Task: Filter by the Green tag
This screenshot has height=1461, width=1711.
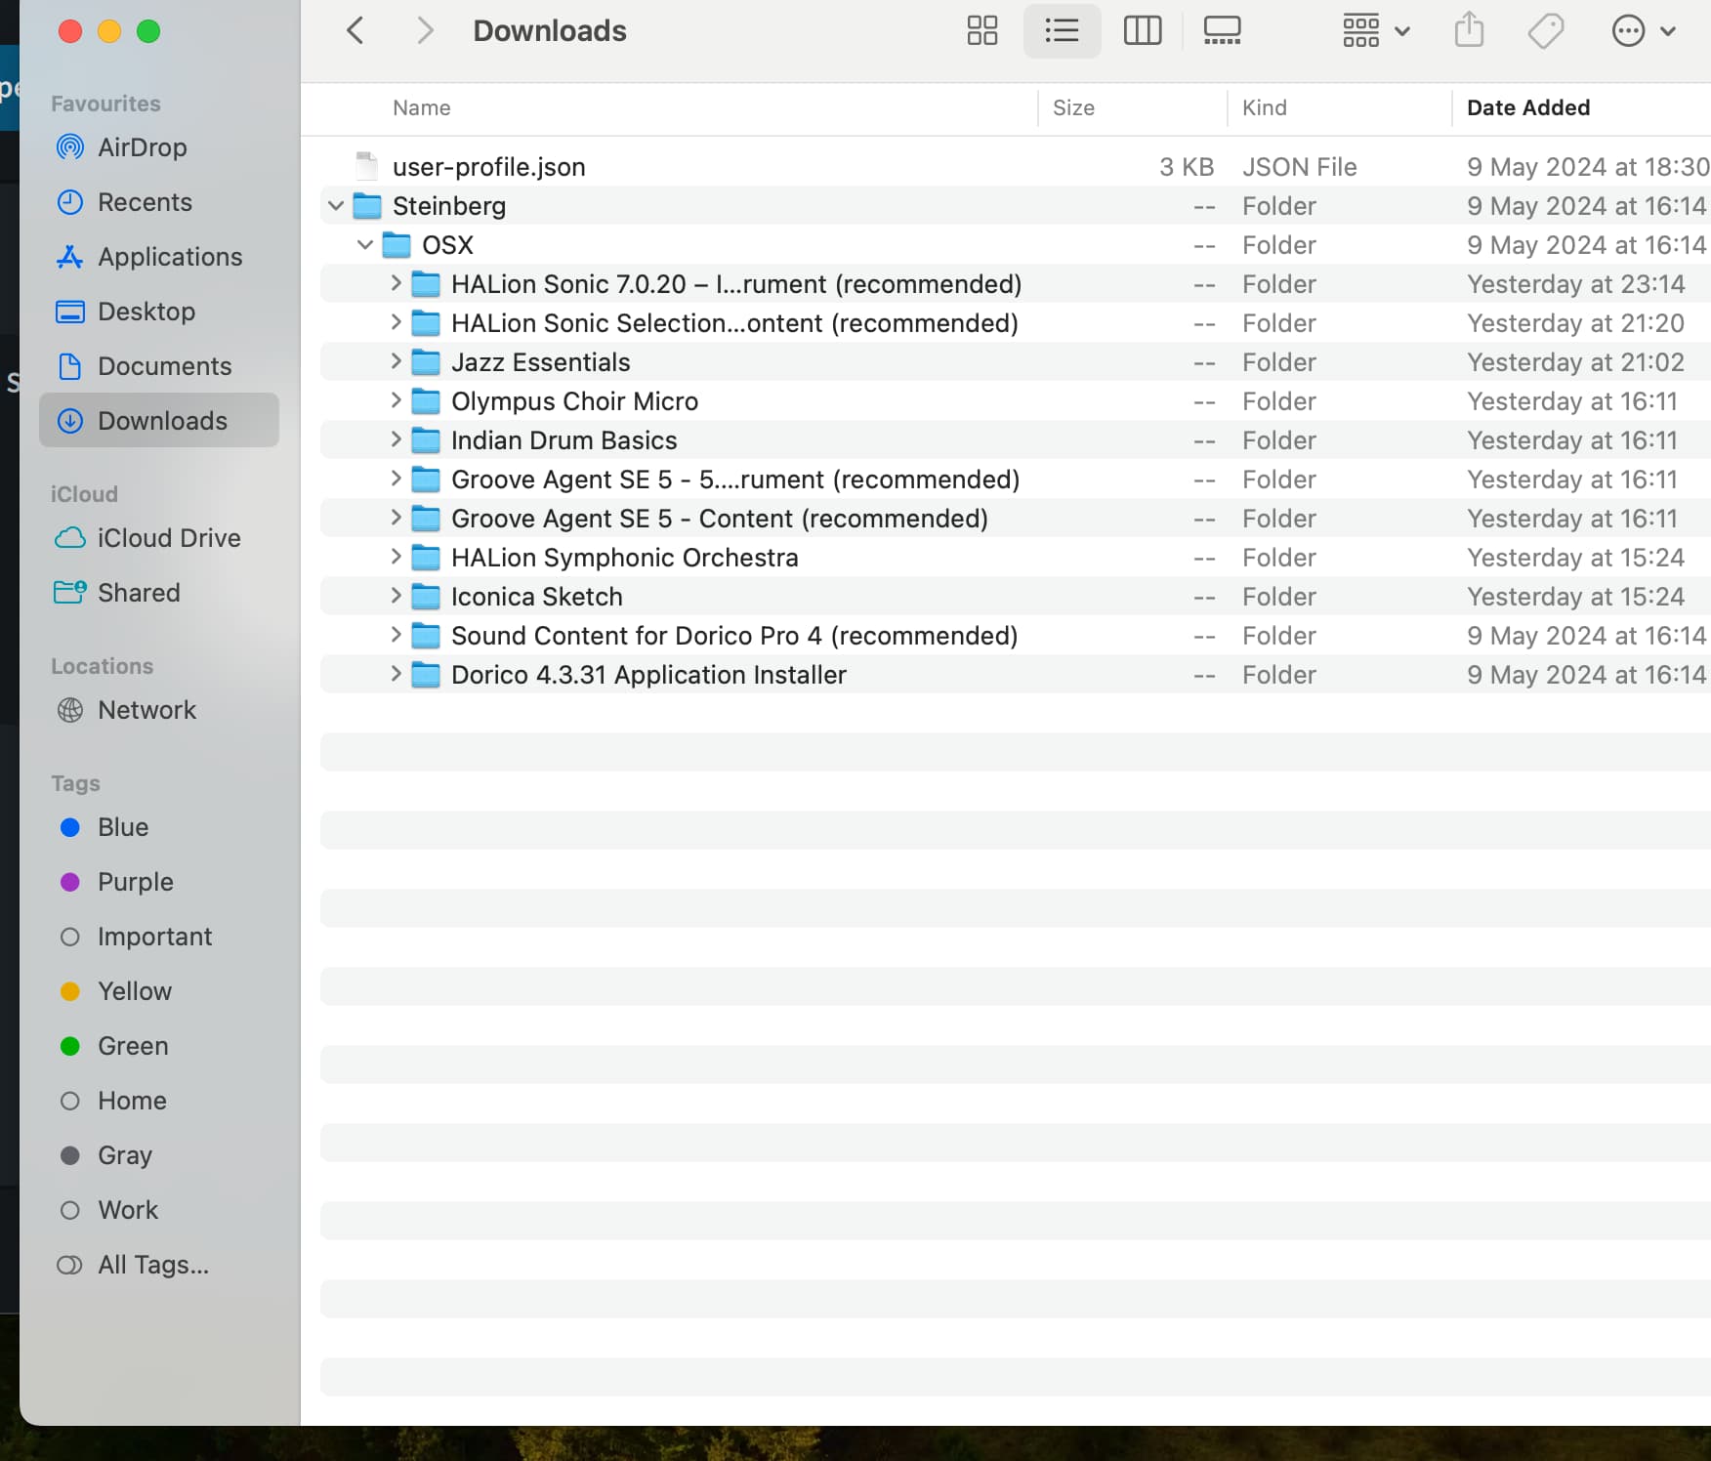Action: 159,1046
